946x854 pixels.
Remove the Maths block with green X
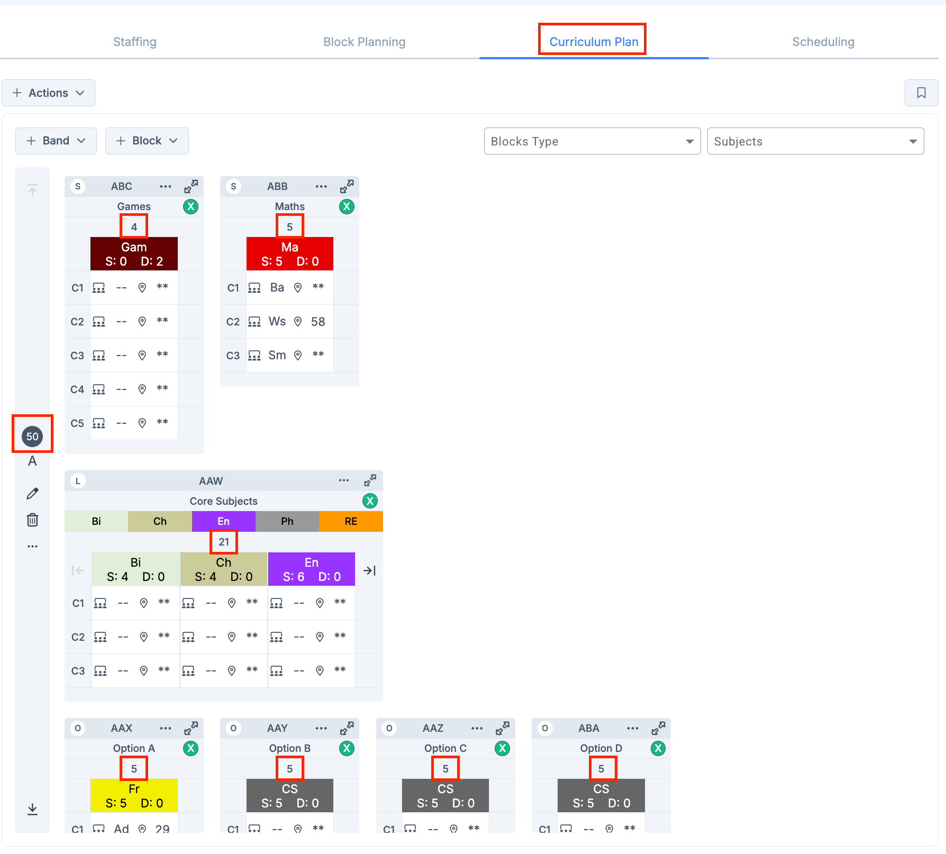[347, 206]
